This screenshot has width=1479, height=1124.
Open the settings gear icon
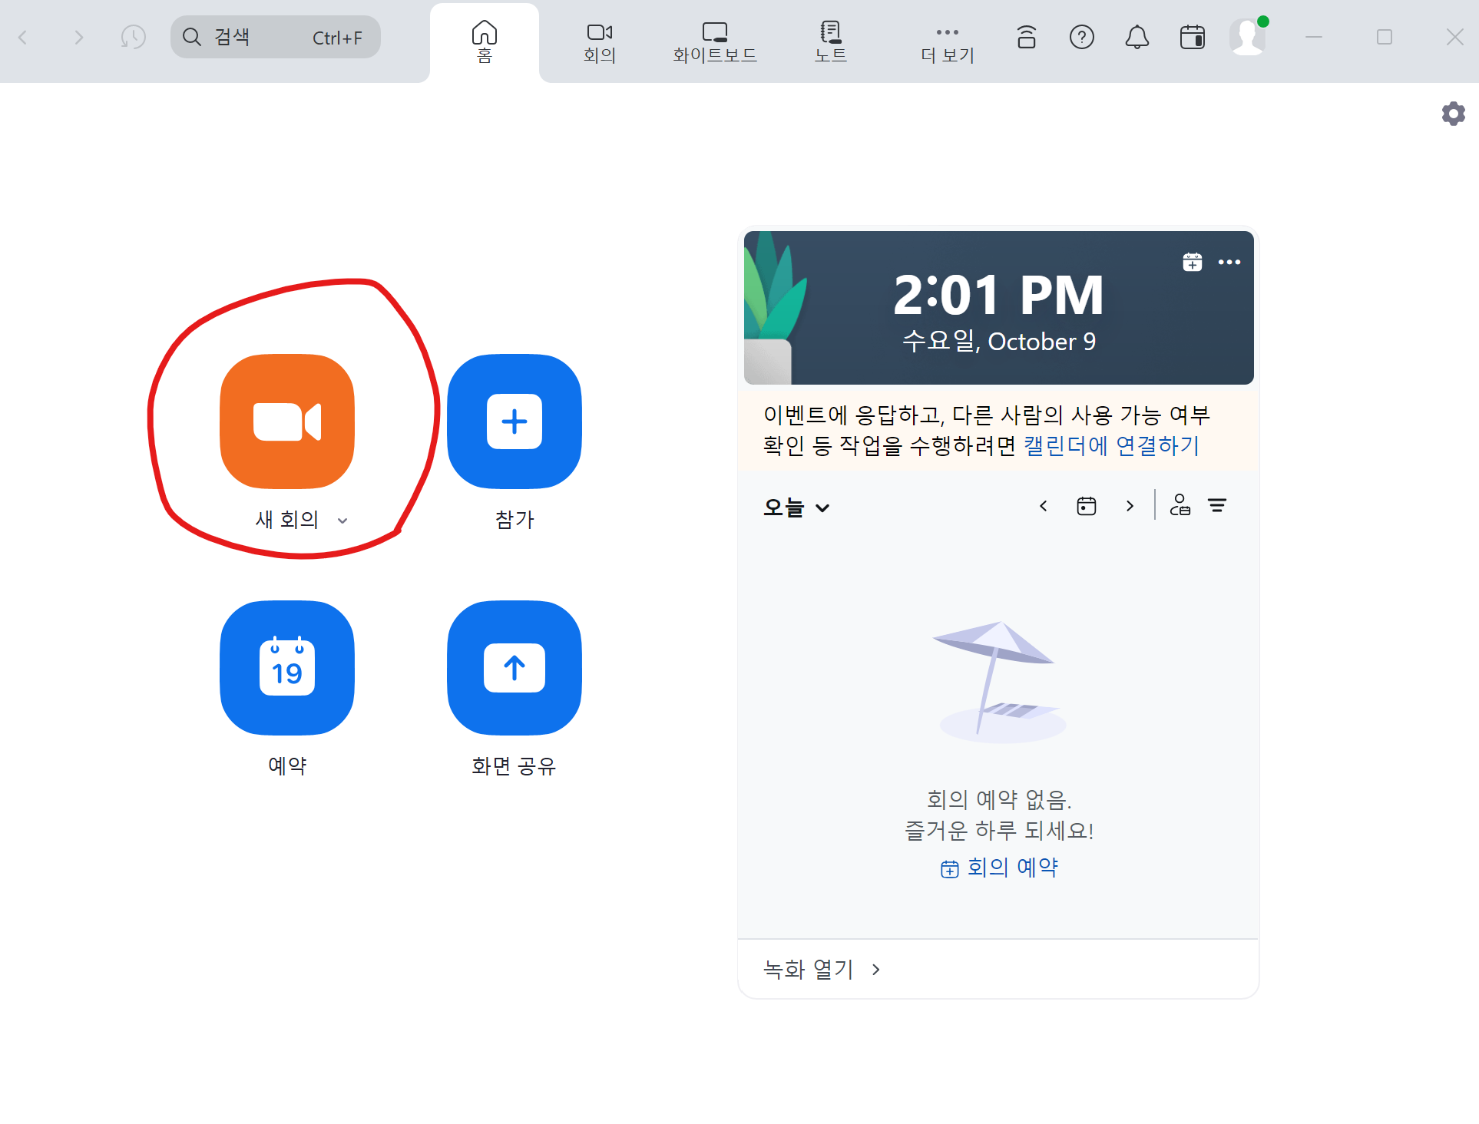1453,114
